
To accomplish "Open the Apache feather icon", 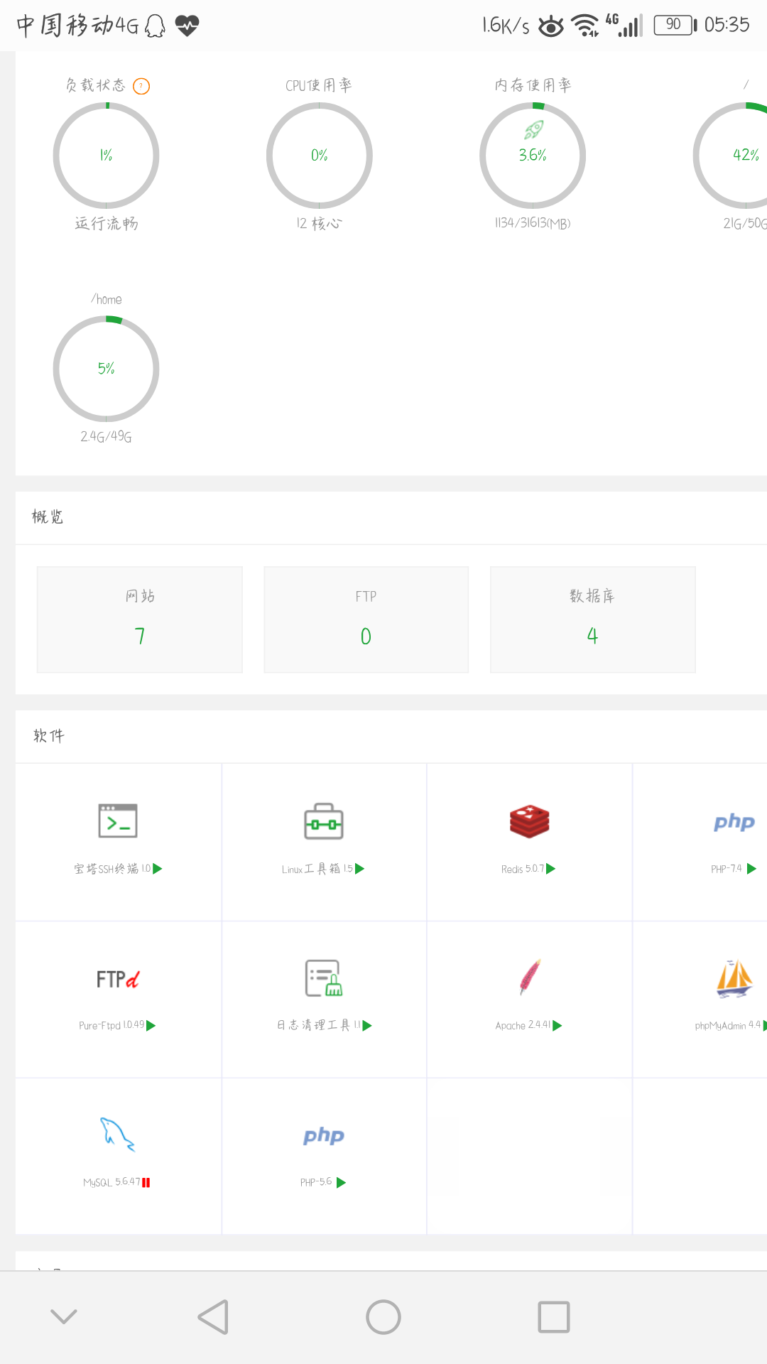I will point(530,978).
